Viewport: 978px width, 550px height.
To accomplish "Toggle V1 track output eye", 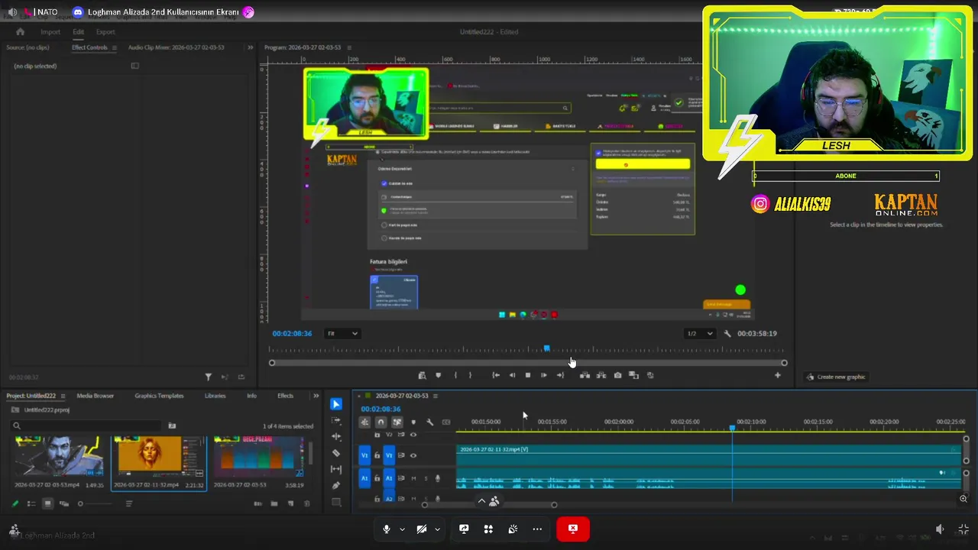I will [x=413, y=456].
